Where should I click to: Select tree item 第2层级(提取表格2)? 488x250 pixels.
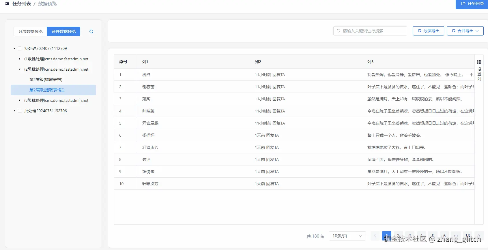pyautogui.click(x=47, y=90)
